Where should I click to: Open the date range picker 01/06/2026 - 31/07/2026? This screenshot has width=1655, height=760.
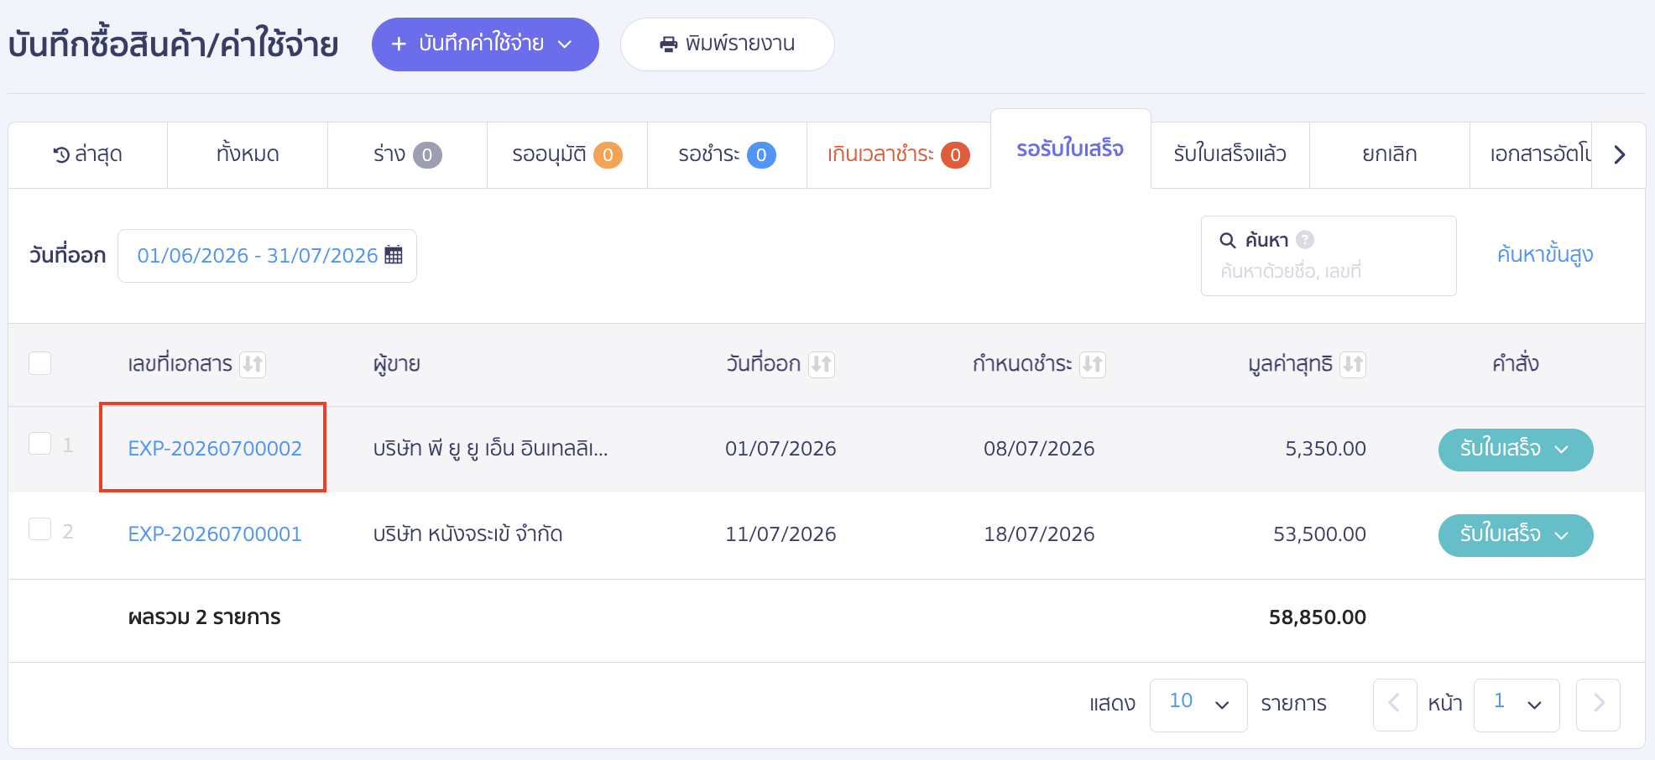coord(267,256)
